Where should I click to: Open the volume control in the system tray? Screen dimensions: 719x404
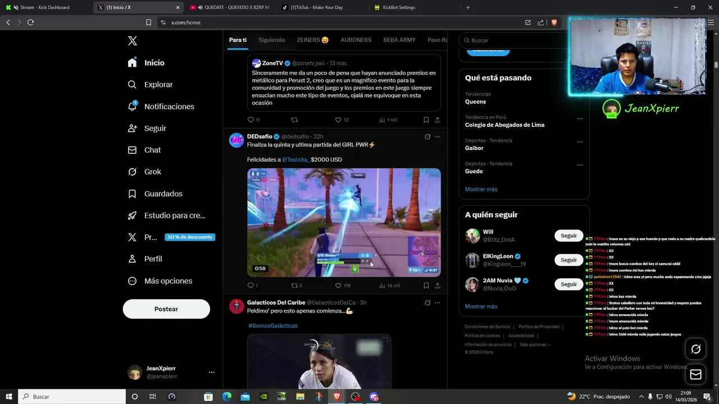pos(668,397)
